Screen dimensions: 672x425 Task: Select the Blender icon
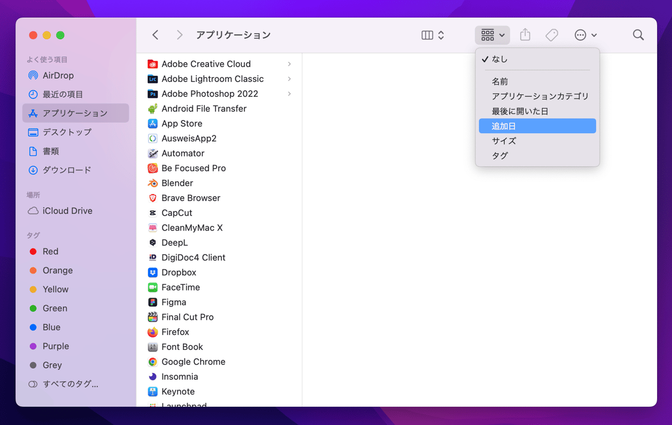153,183
